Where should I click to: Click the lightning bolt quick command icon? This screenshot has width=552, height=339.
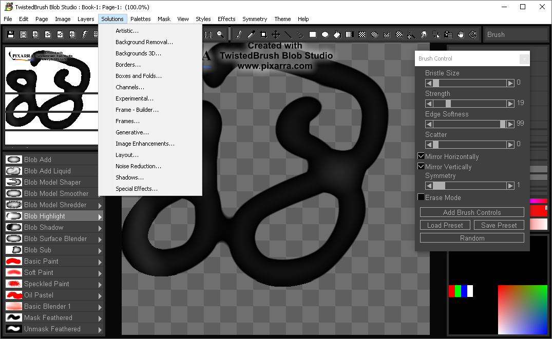pos(85,34)
